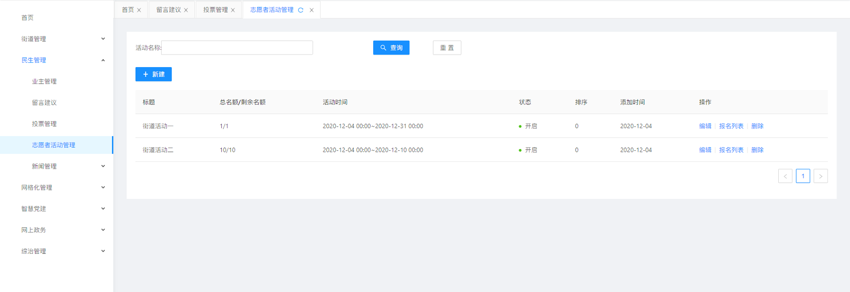Click the 总名额/剩余名额 column header
This screenshot has width=850, height=292.
(242, 102)
